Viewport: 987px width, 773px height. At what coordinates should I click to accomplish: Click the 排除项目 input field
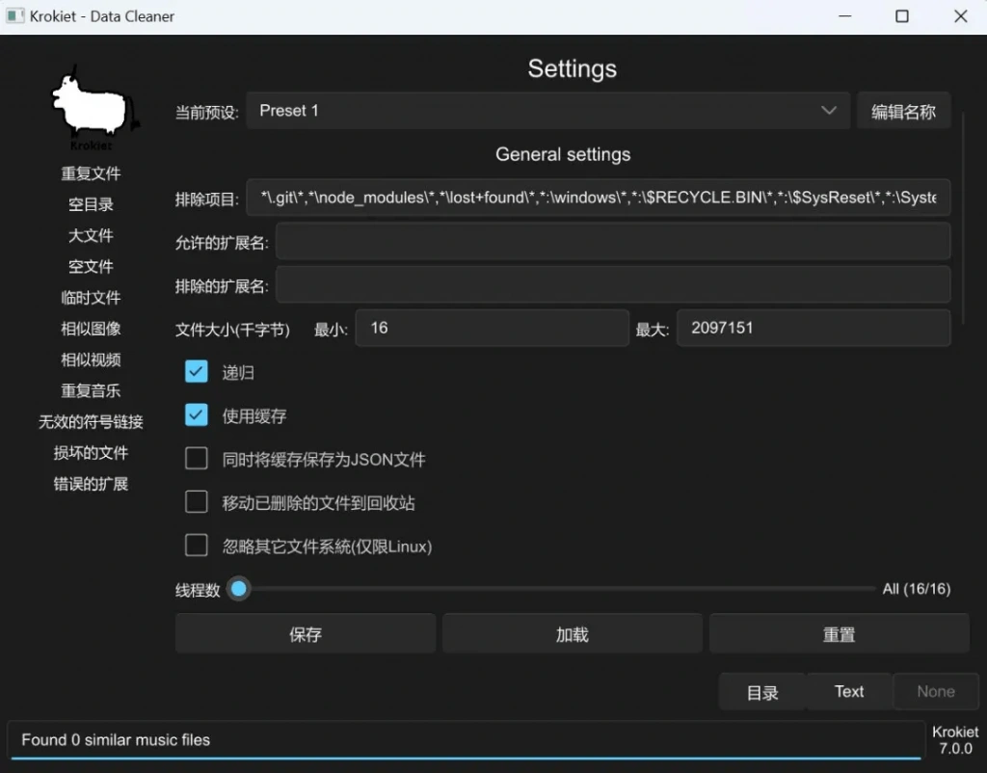[598, 197]
